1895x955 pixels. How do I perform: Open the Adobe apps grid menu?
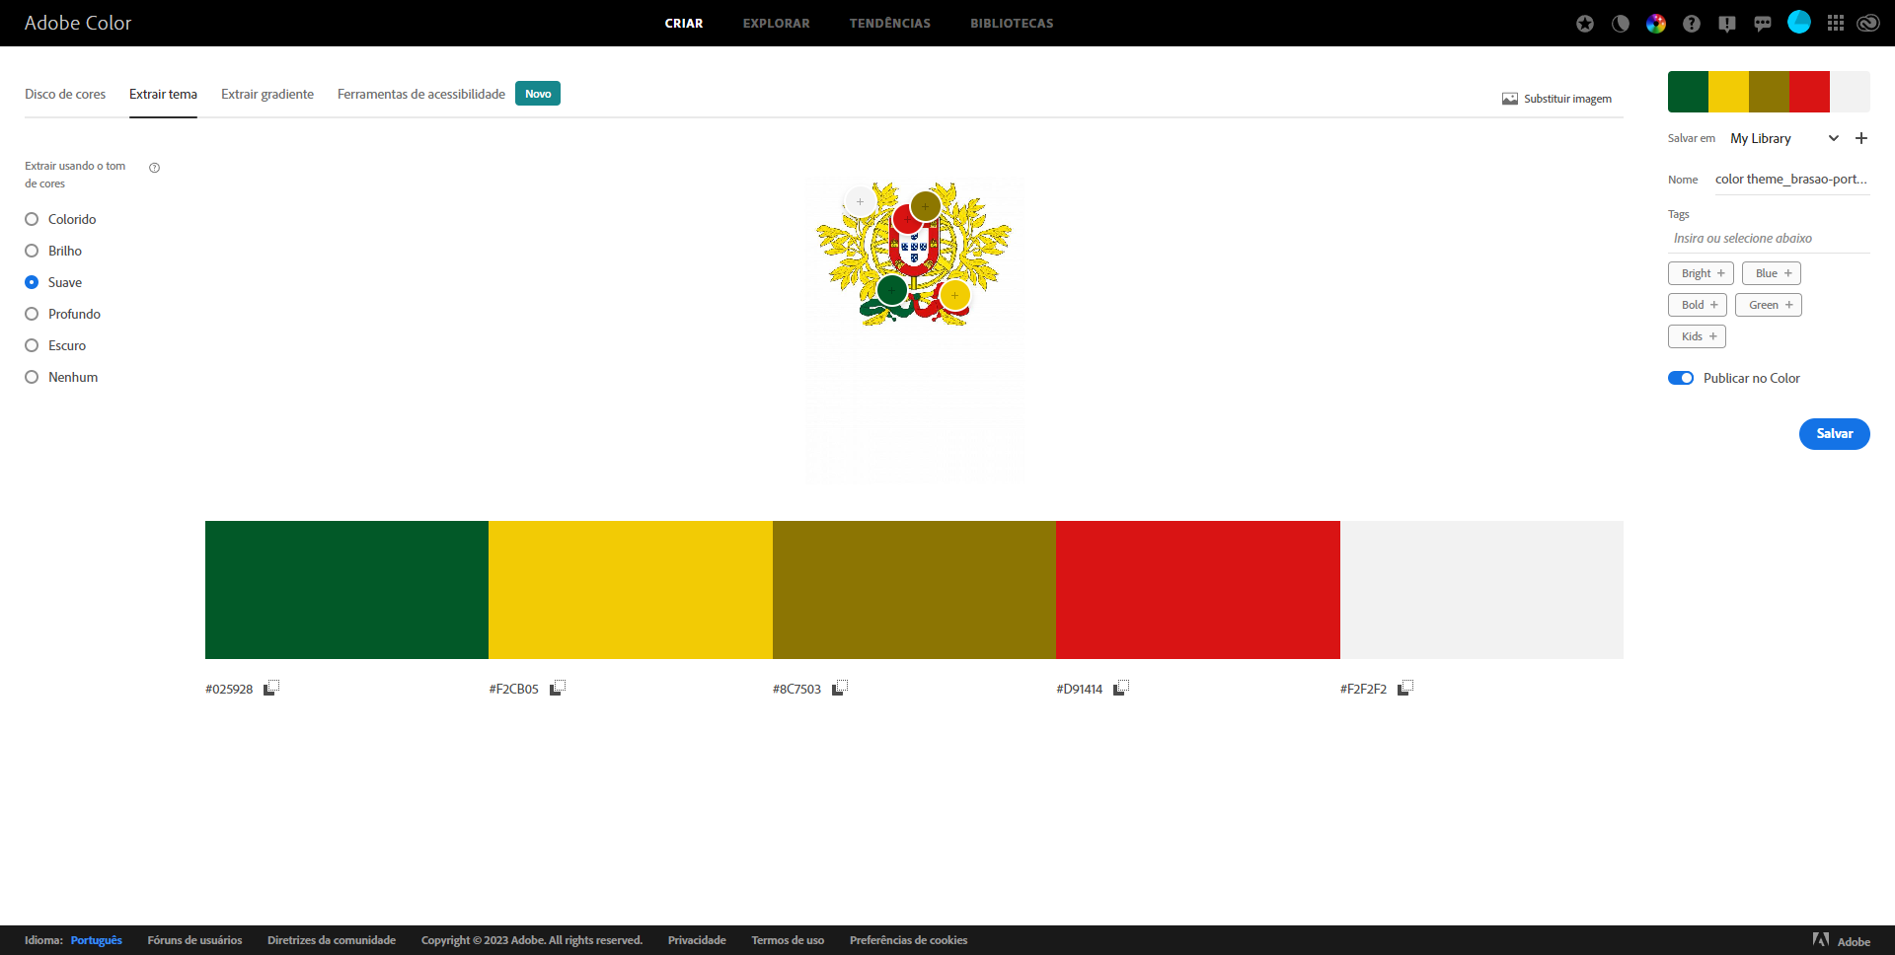pos(1835,24)
